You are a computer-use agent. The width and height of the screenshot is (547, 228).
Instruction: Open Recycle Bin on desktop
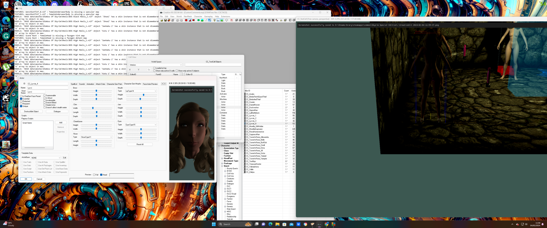tap(6, 6)
